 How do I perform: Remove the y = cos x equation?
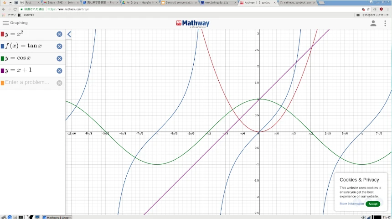pos(59,58)
